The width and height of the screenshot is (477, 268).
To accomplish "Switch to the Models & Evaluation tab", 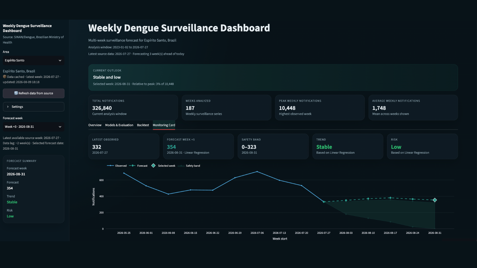I will pos(119,125).
